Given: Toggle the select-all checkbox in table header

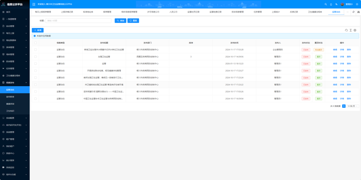Looking at the screenshot, I should 36,43.
